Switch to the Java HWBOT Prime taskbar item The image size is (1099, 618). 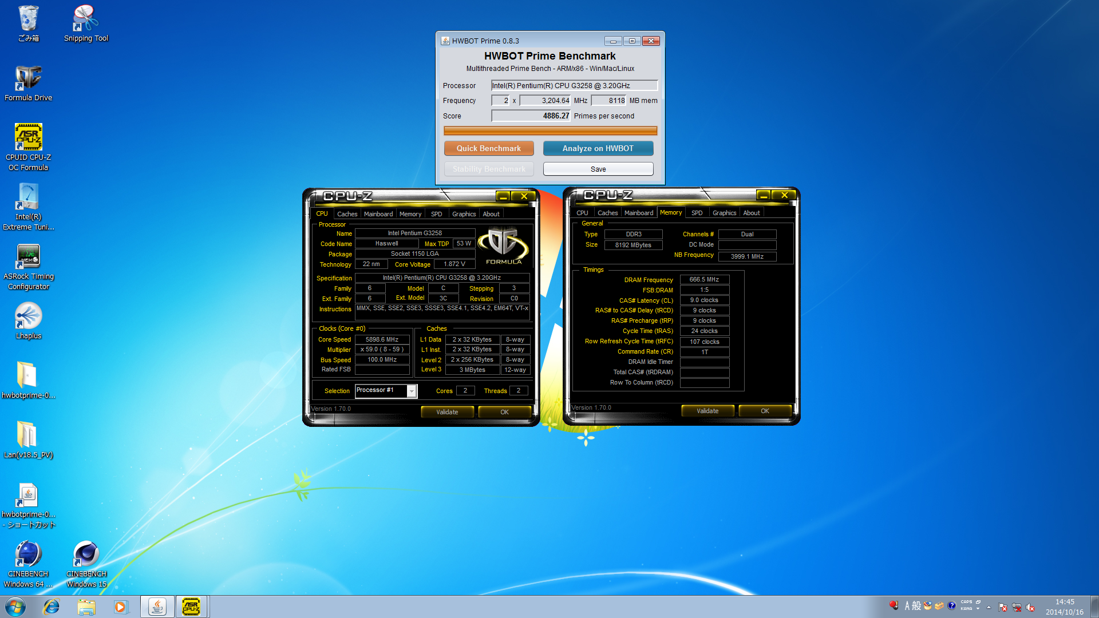(x=157, y=607)
